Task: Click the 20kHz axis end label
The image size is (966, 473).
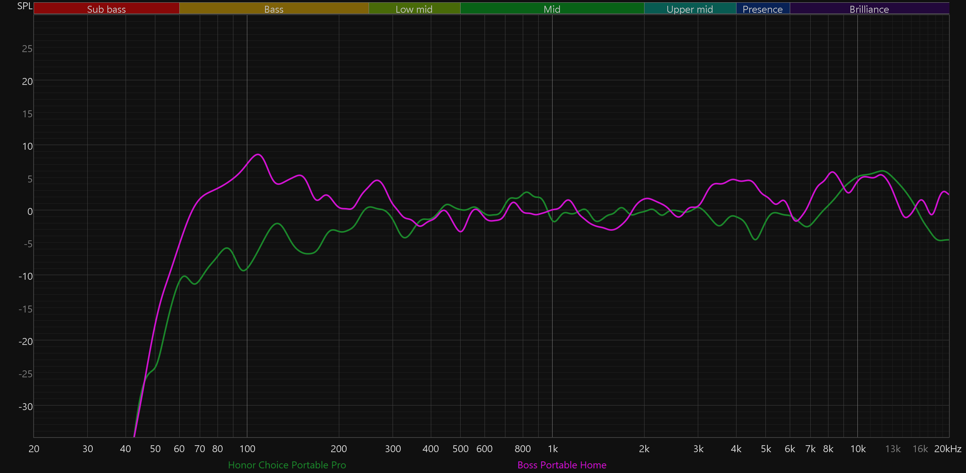Action: pyautogui.click(x=947, y=449)
